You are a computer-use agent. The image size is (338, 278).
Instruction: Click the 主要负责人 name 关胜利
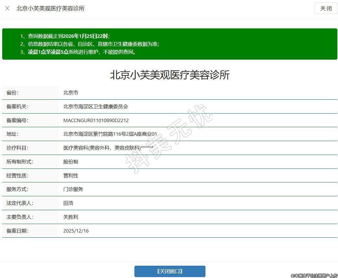pos(71,217)
